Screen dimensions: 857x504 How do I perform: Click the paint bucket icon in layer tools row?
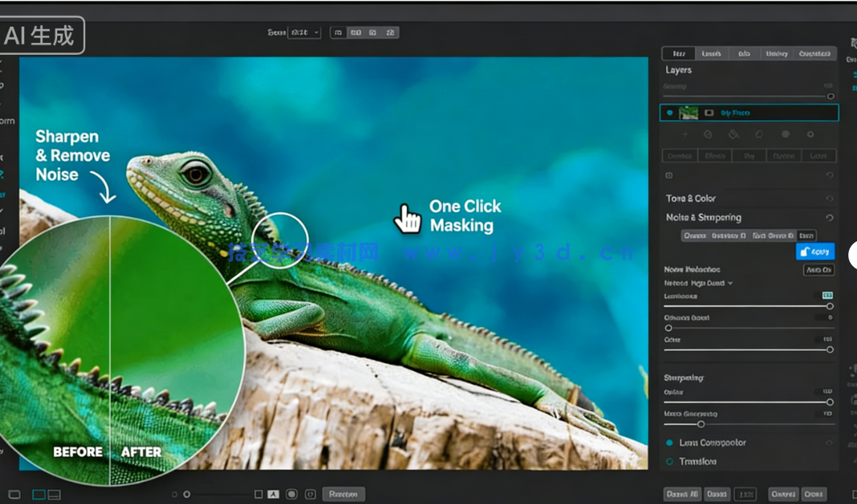pyautogui.click(x=733, y=135)
